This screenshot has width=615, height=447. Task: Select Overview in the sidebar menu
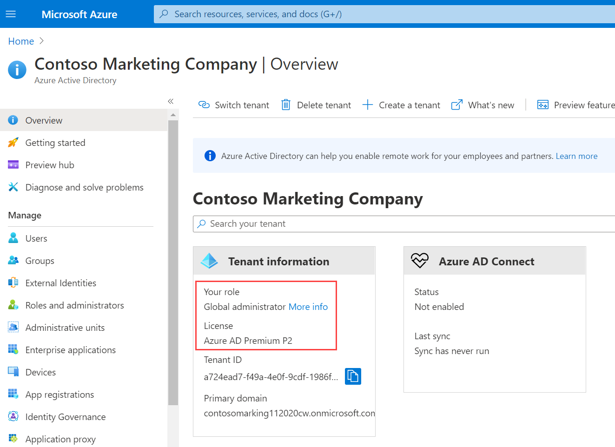(84, 120)
